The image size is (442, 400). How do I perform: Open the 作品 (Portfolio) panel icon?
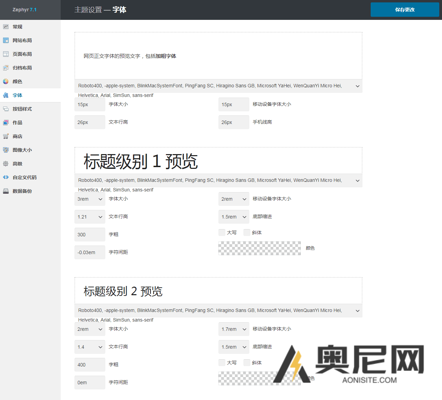(6, 122)
